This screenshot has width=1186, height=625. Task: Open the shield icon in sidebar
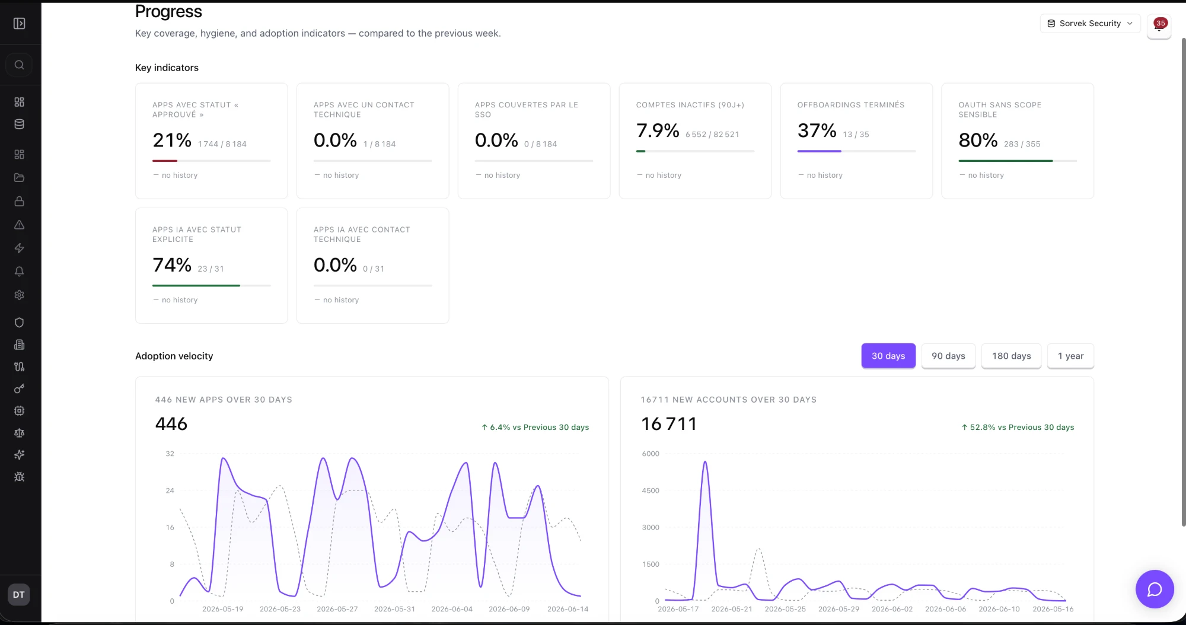tap(19, 323)
